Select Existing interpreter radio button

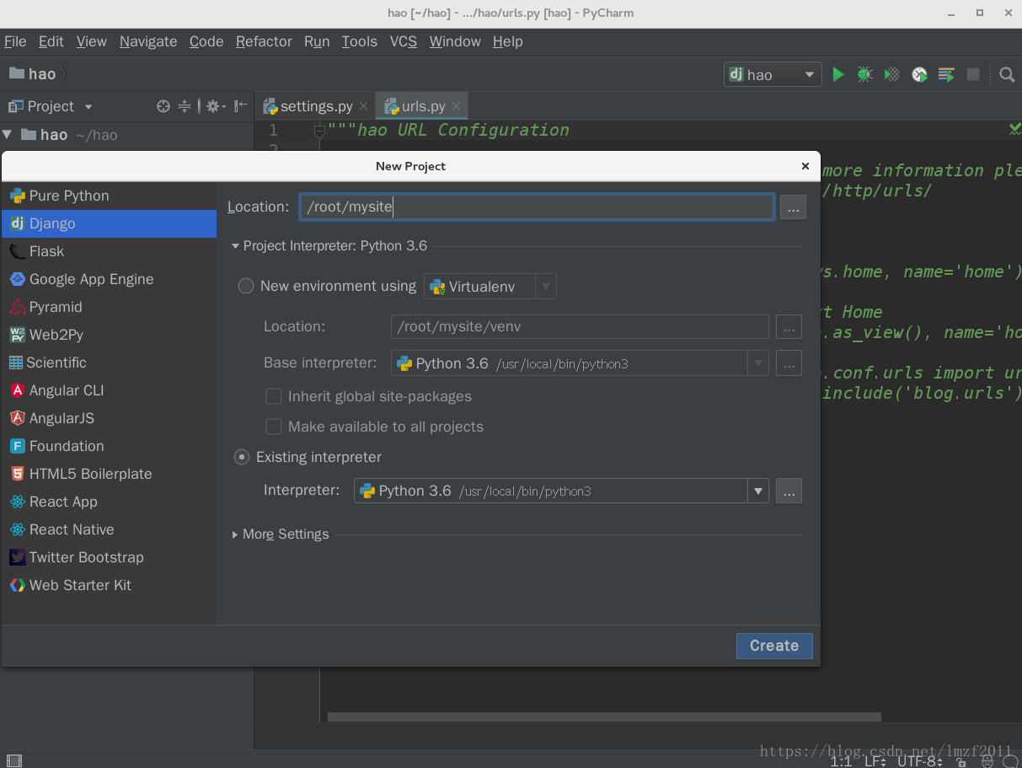[x=242, y=457]
